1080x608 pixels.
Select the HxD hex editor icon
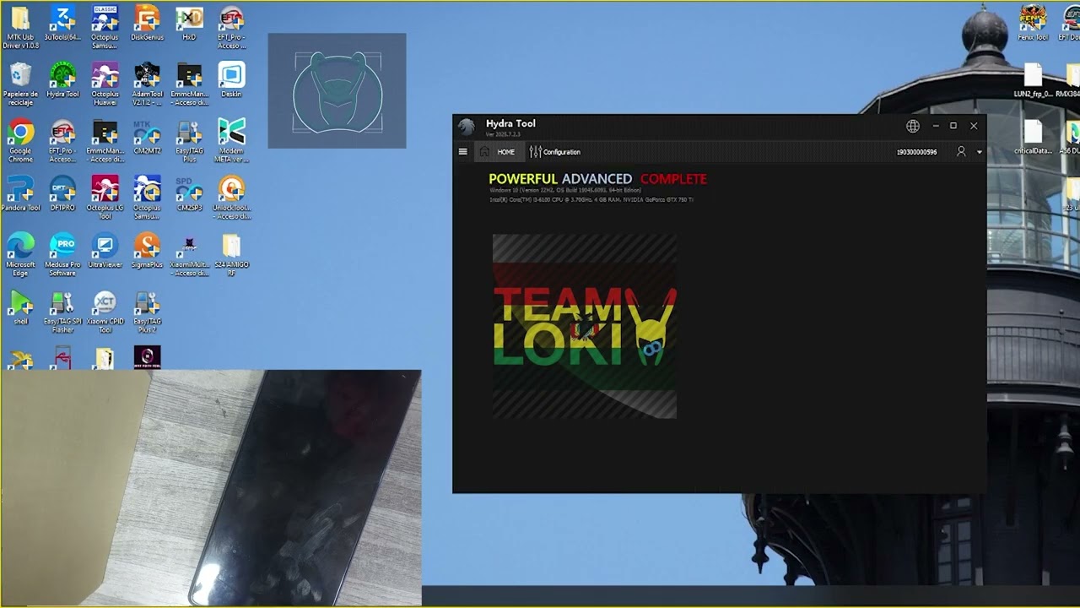(x=189, y=24)
